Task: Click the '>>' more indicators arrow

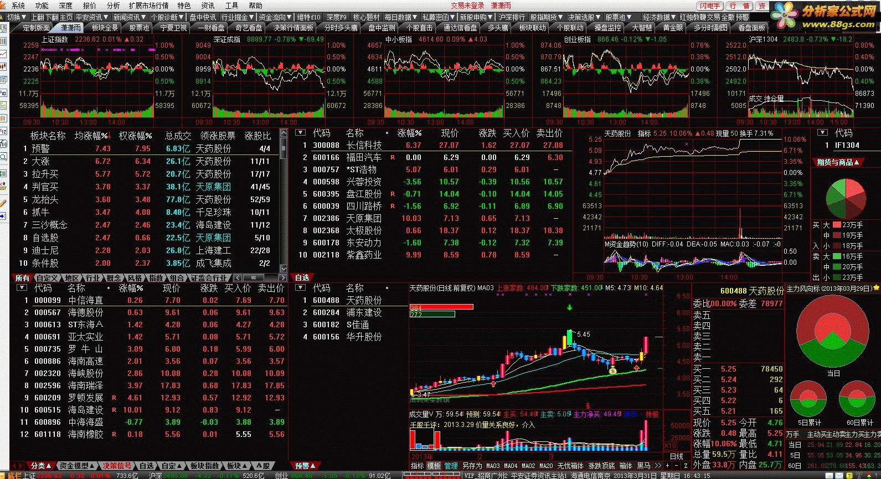Action: click(658, 466)
